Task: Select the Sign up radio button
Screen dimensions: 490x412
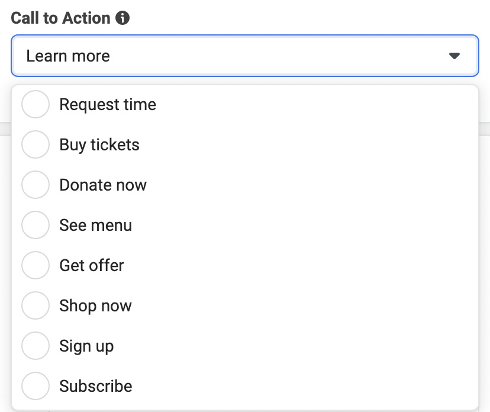Action: (x=36, y=346)
